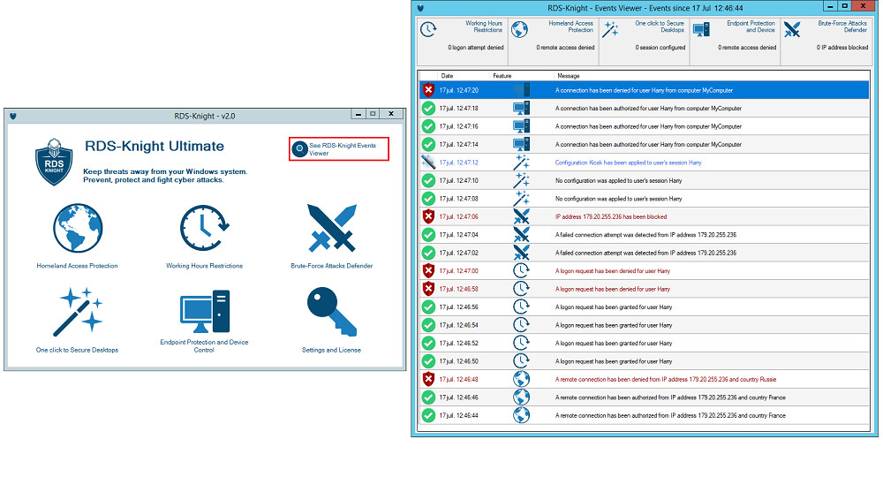Click globe feature icon on 12:46:46 row
The height and width of the screenshot is (477, 883).
[x=522, y=397]
